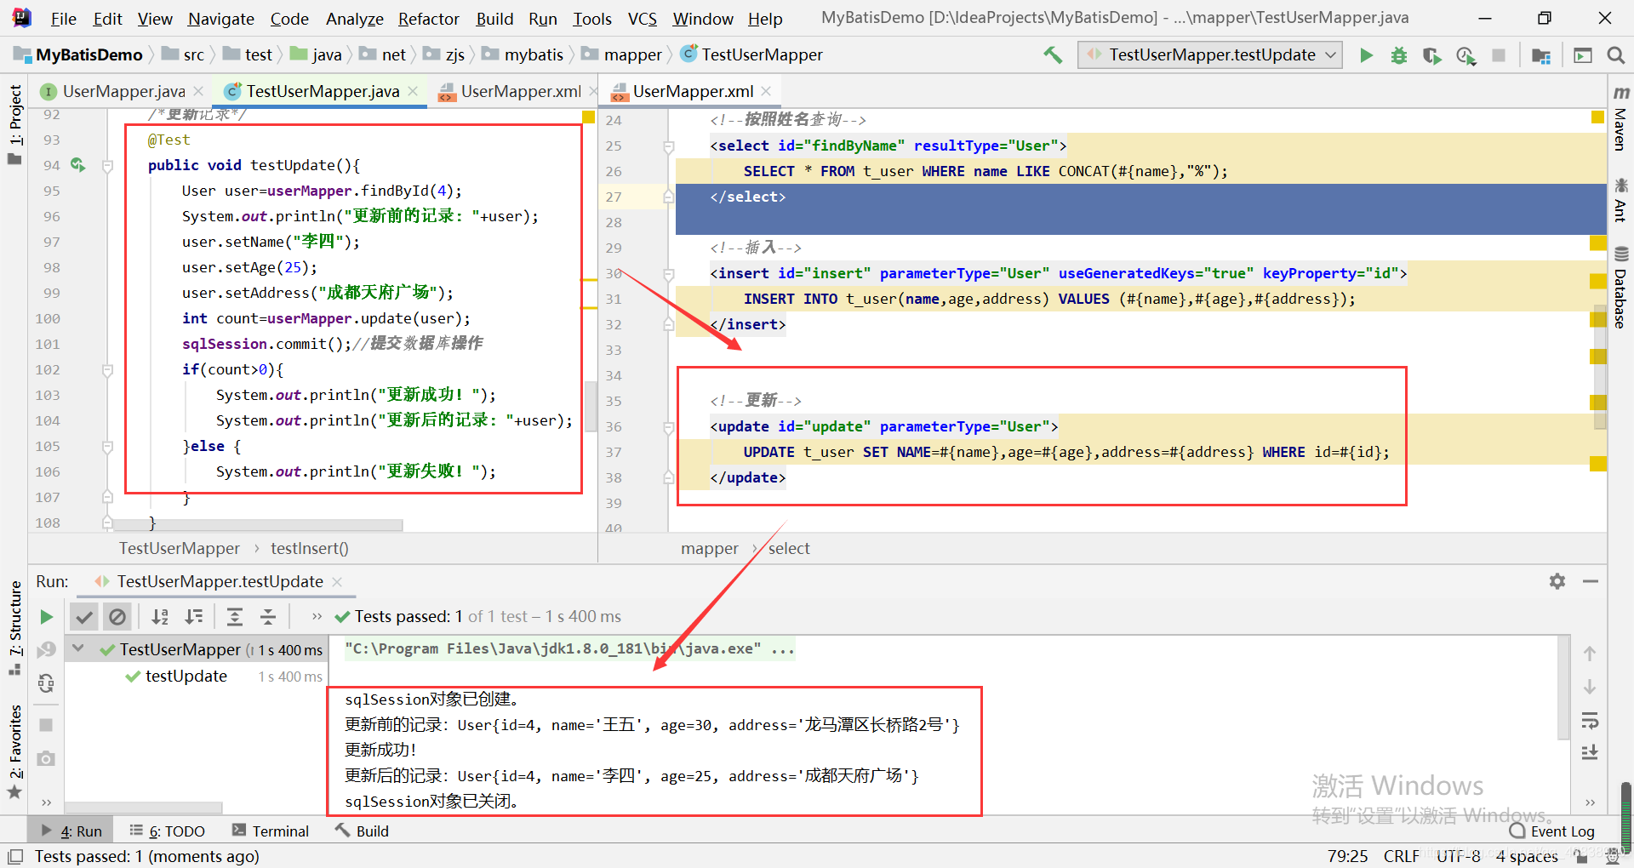This screenshot has width=1634, height=868.
Task: Run TestUserMapper.testUpdate with the green play icon
Action: [x=1366, y=55]
